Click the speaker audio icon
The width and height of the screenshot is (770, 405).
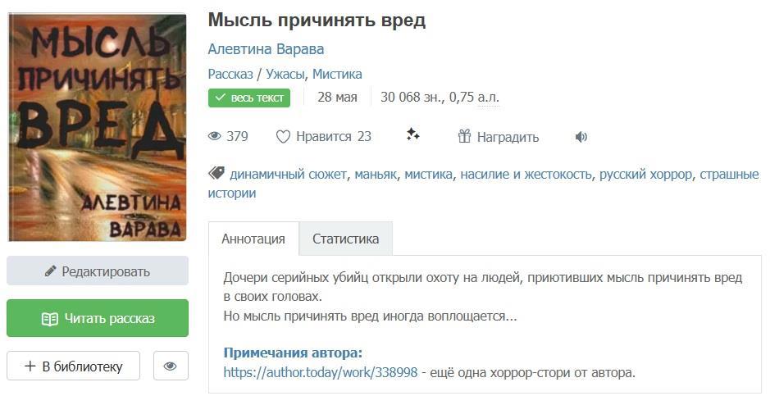coord(581,137)
